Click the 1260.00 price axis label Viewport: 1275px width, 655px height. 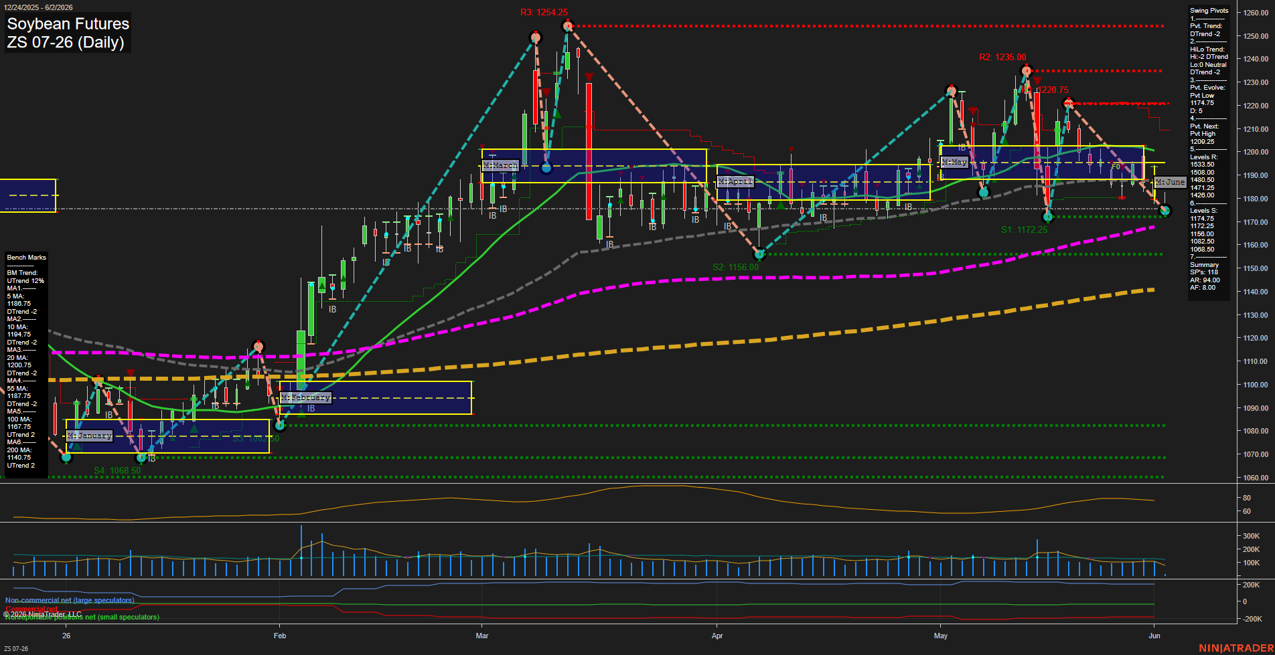point(1255,13)
